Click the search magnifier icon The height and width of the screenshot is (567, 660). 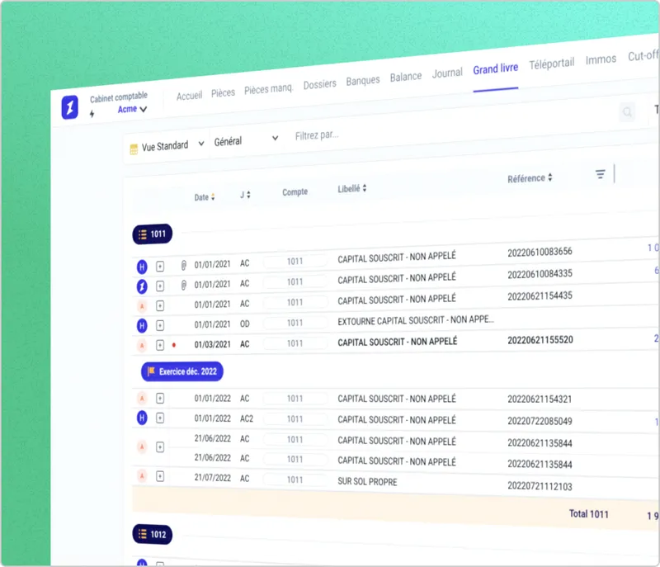[x=628, y=113]
